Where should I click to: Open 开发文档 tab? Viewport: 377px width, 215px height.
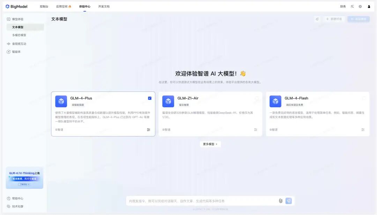pyautogui.click(x=104, y=7)
